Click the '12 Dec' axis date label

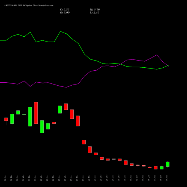pos(53,178)
